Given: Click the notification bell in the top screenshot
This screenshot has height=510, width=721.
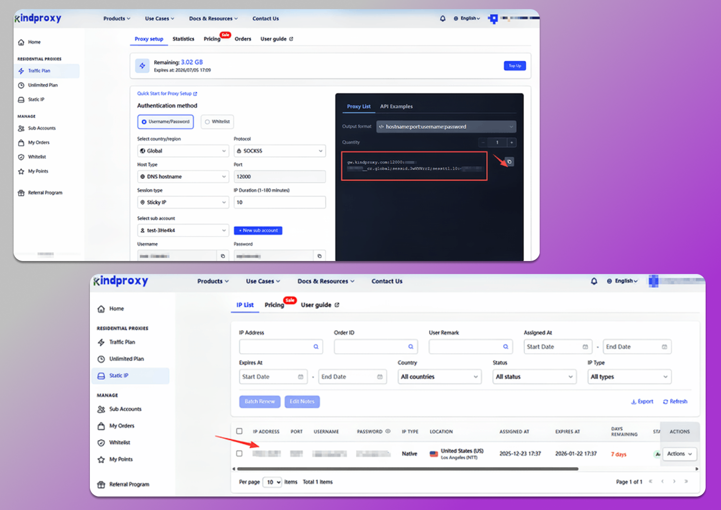Looking at the screenshot, I should 443,19.
